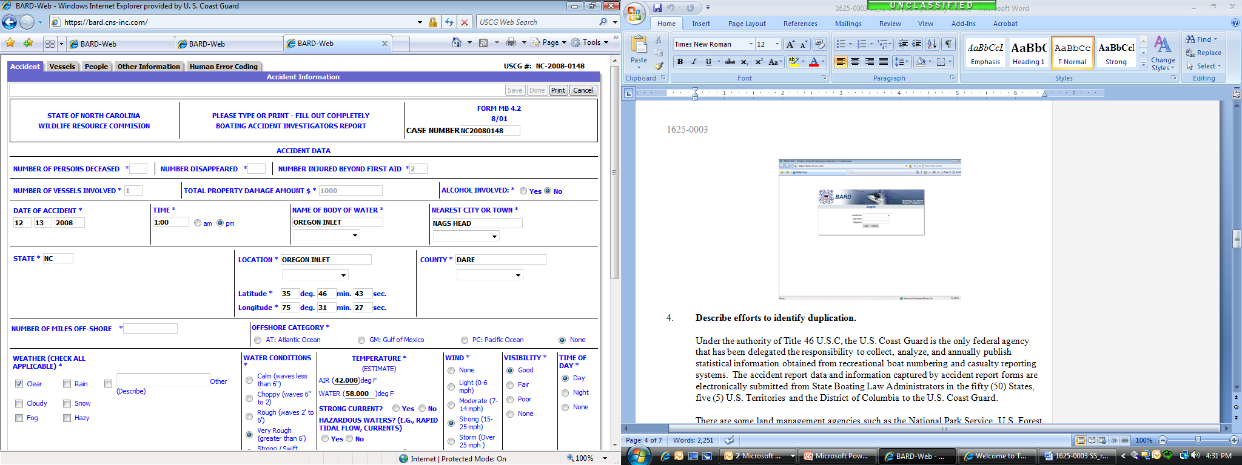
Task: Switch to the Vessels tab
Action: click(62, 67)
